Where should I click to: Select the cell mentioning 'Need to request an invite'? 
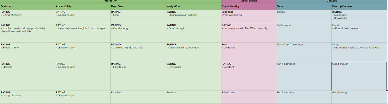pos(28,33)
